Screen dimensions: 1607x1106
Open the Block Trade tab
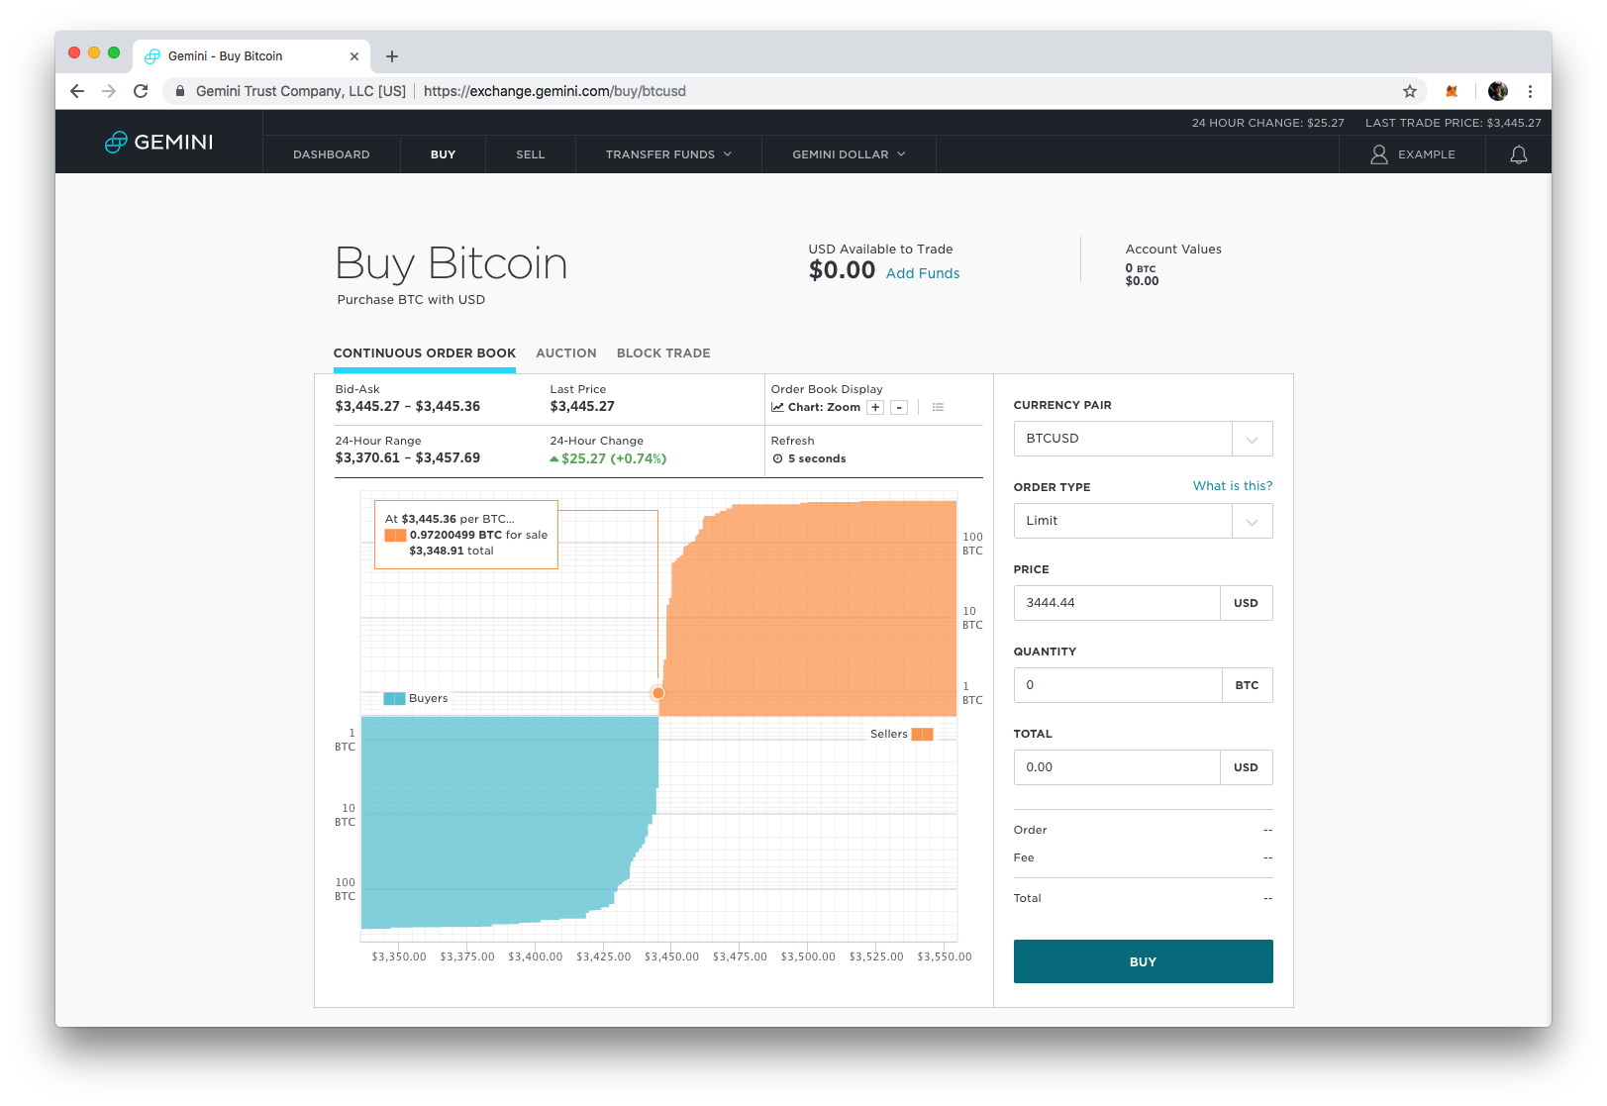tap(663, 353)
